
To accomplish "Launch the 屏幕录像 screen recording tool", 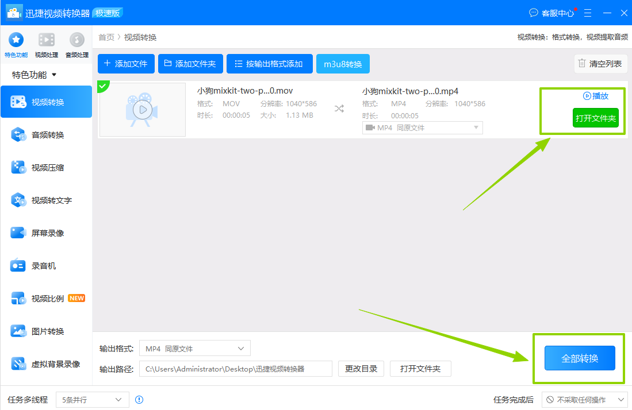I will (x=46, y=233).
